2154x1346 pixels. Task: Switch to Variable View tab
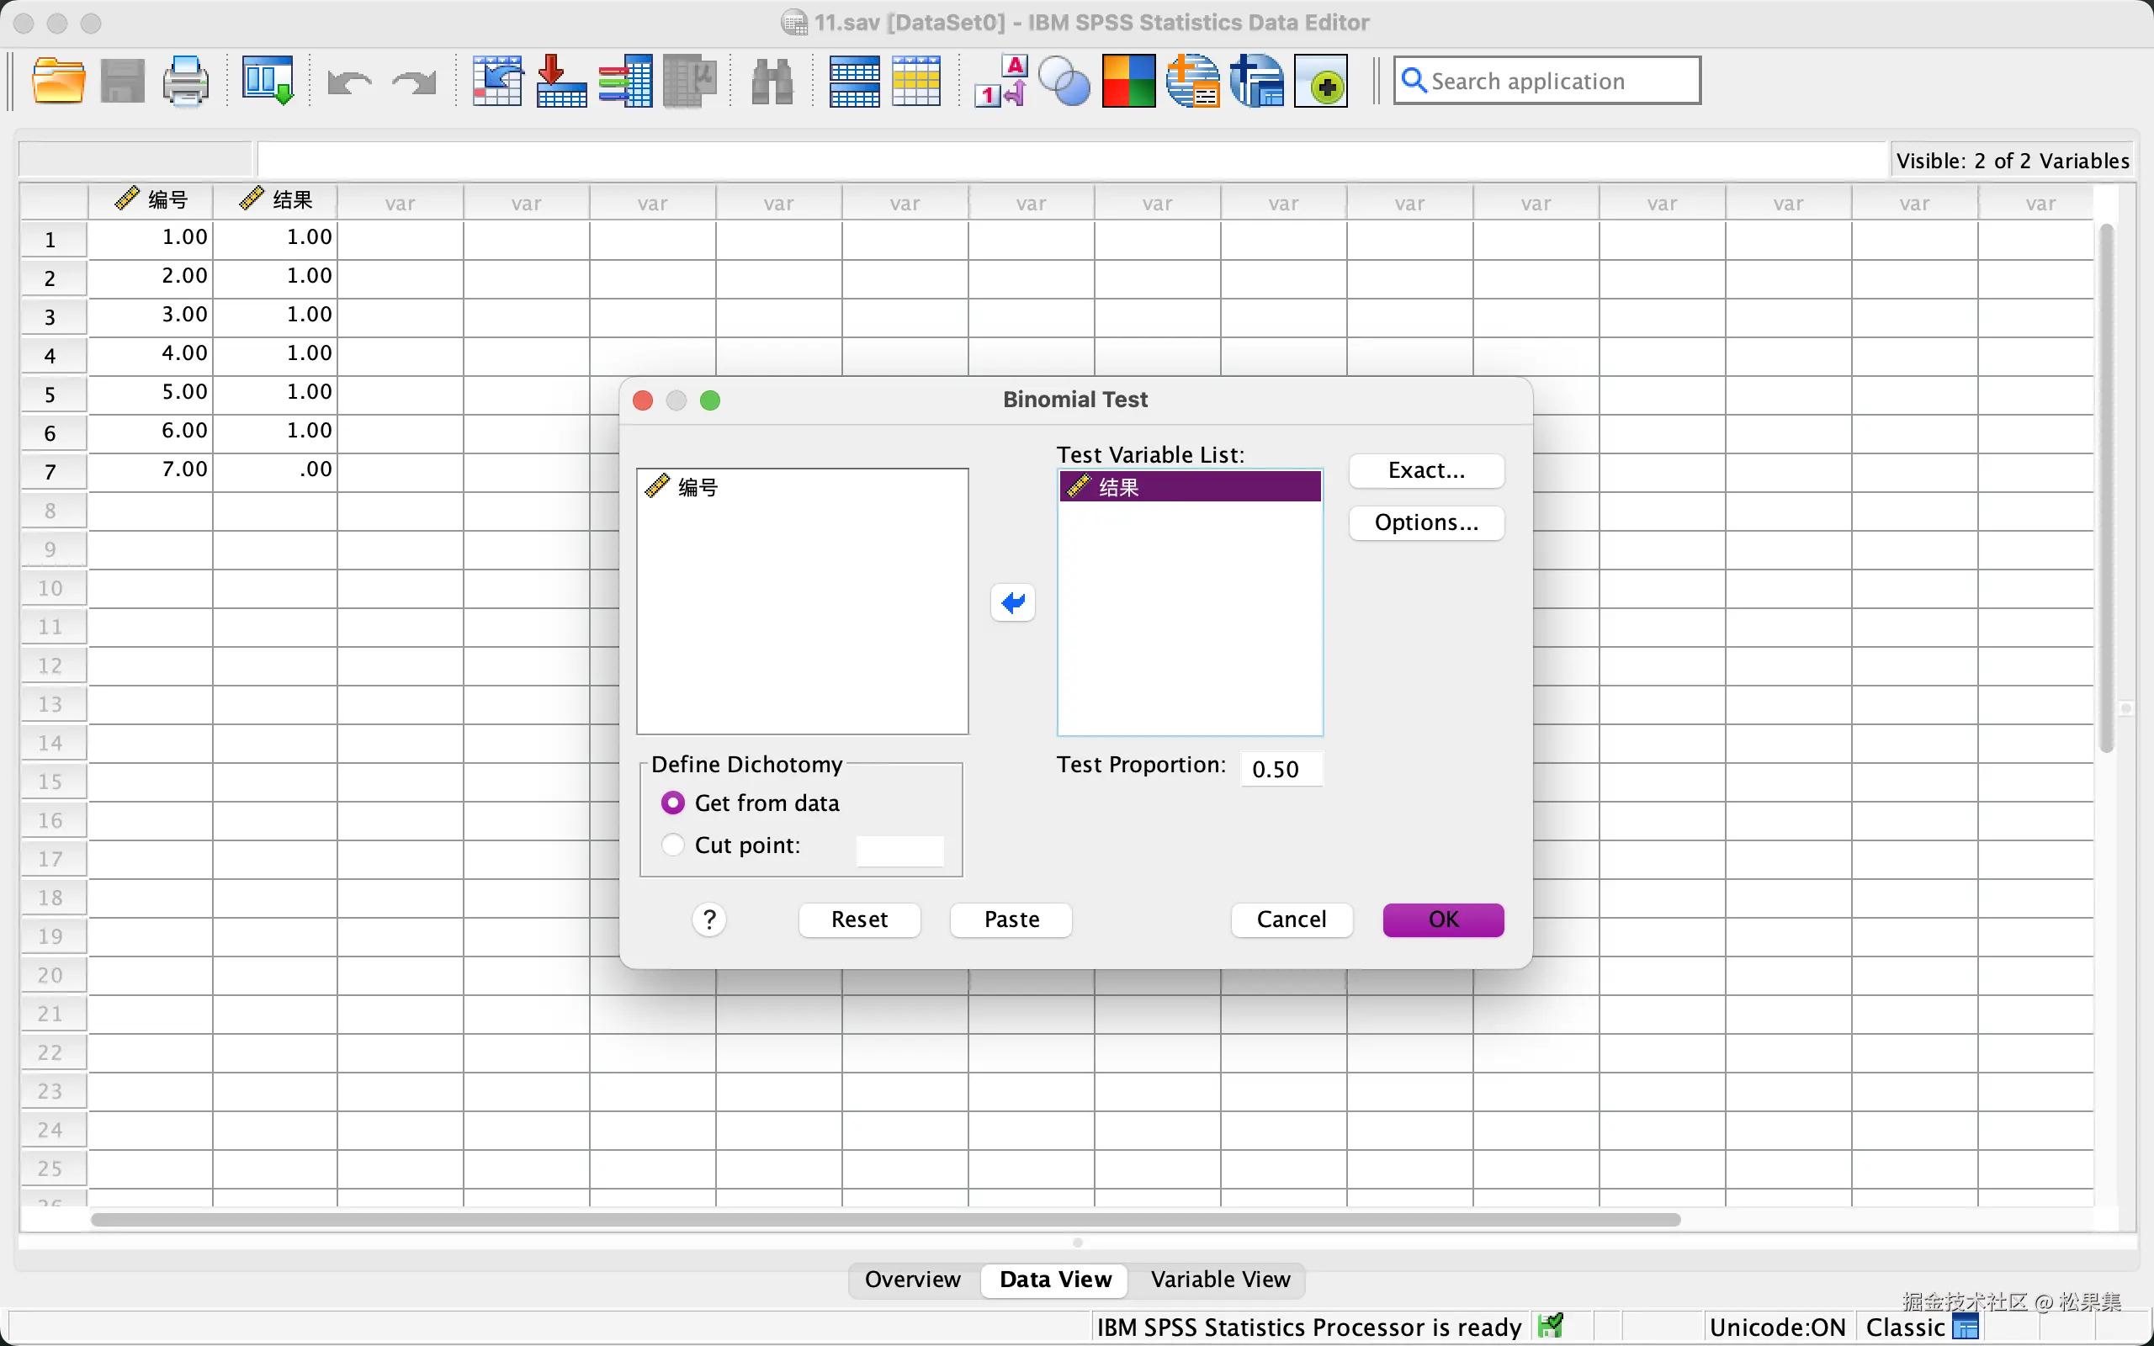click(1219, 1280)
